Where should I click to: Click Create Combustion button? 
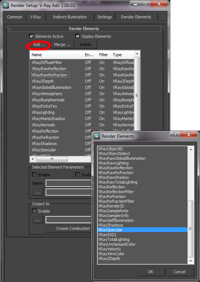tap(69, 229)
